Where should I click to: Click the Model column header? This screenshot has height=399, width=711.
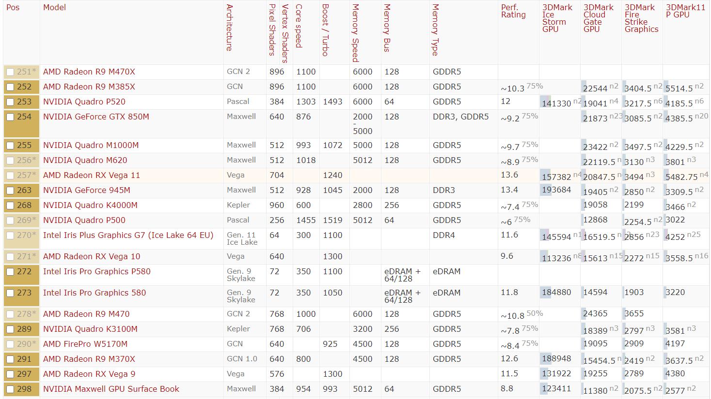tap(54, 8)
